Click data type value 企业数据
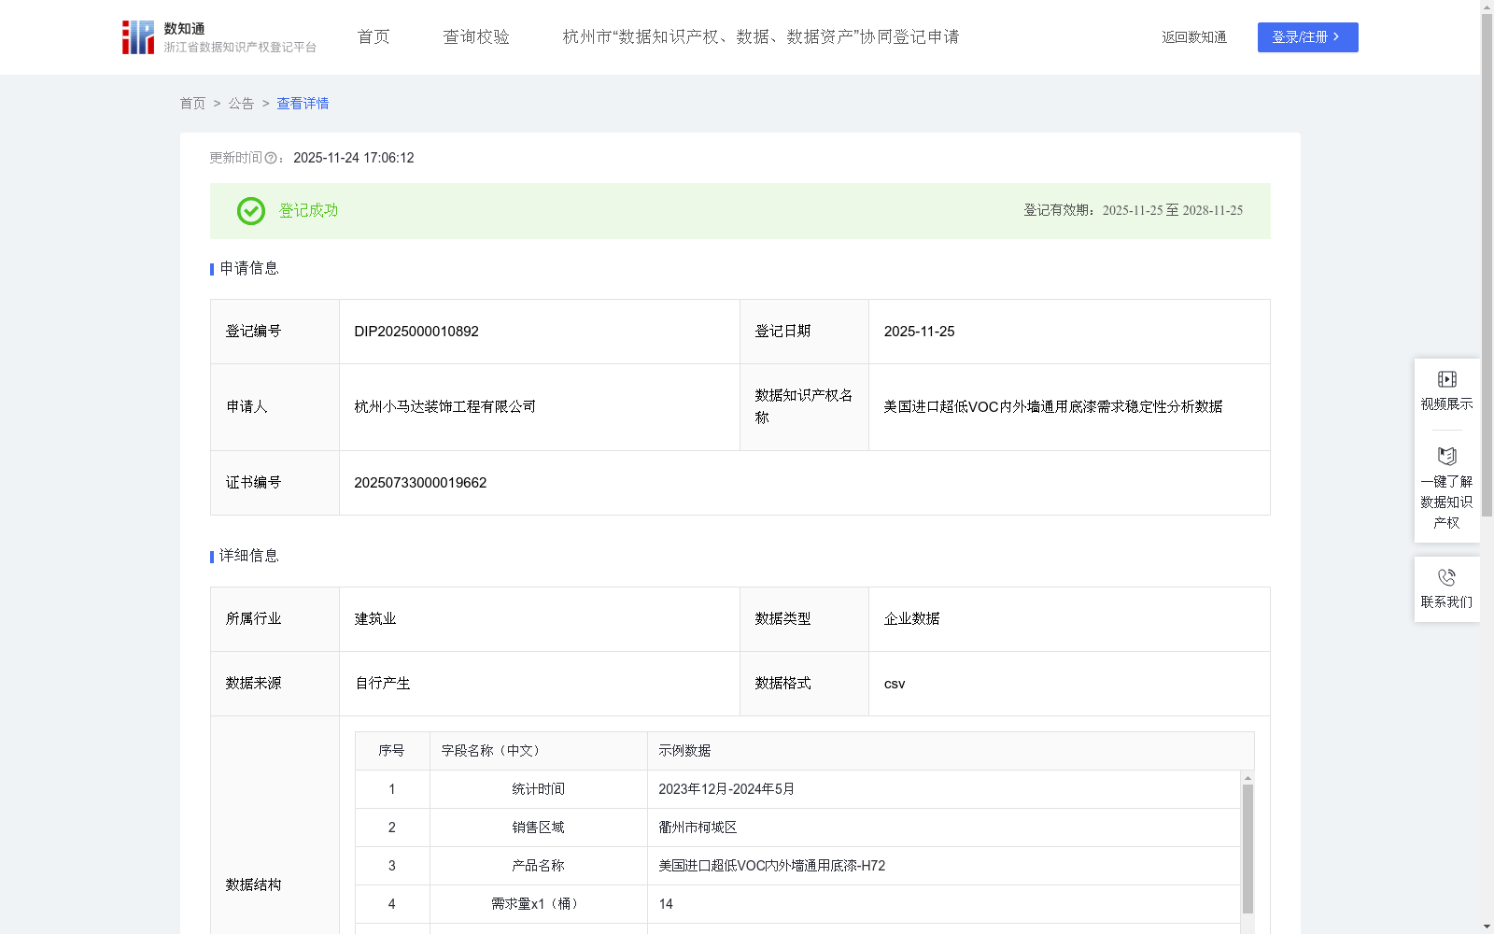Viewport: 1494px width, 934px height. (911, 619)
